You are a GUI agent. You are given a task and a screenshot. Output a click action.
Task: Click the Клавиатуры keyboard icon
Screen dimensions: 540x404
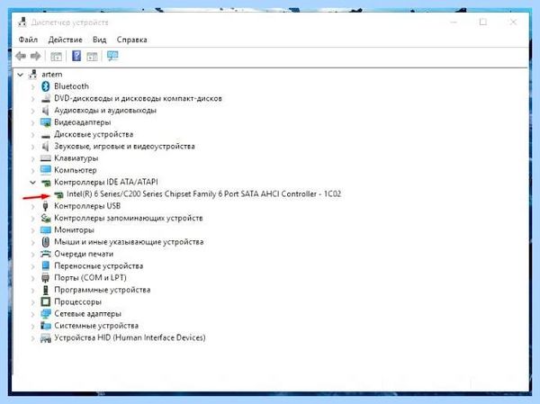coord(46,158)
